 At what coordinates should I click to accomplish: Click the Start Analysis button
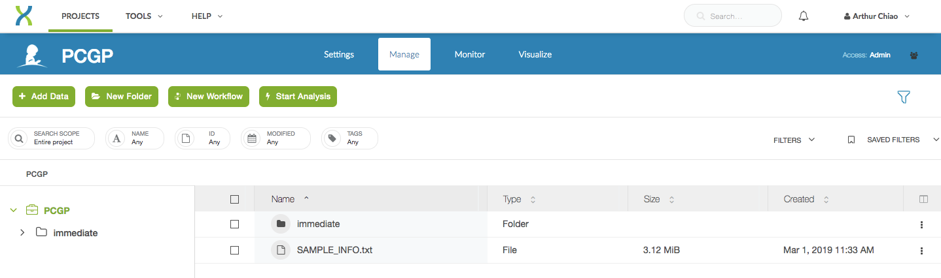point(298,97)
